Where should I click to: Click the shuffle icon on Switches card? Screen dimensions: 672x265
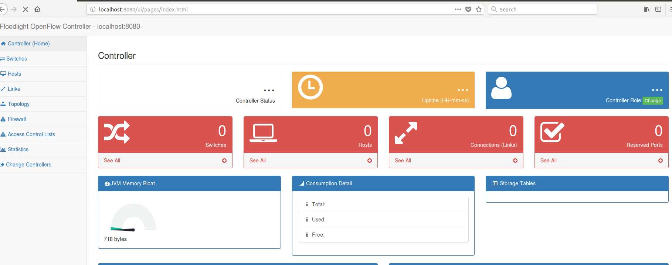pos(117,132)
